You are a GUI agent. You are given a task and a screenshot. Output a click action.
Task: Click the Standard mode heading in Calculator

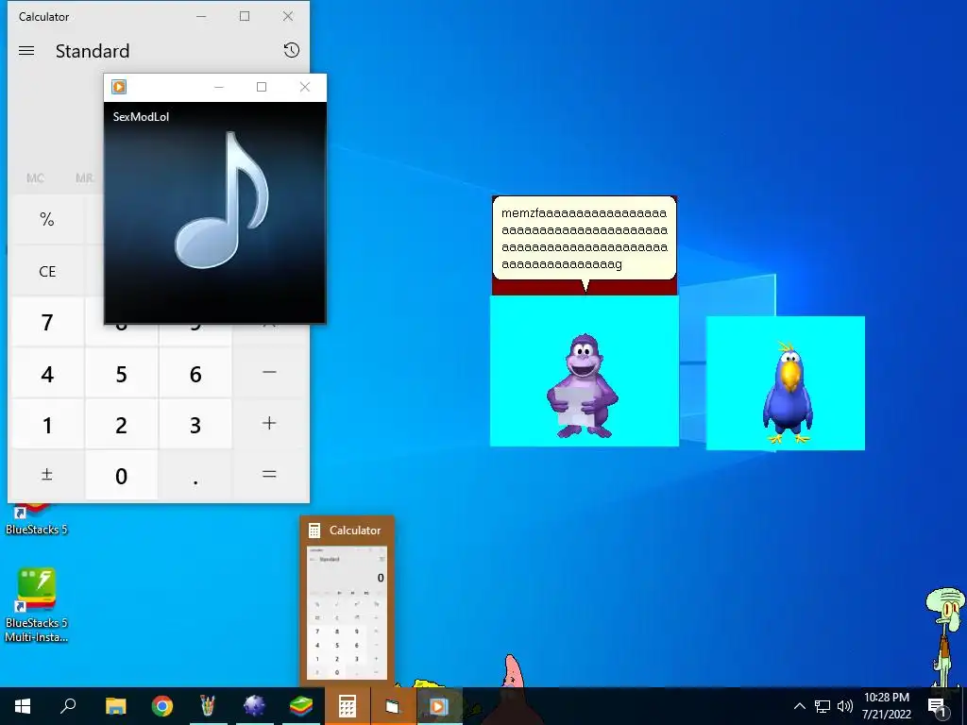click(x=93, y=51)
